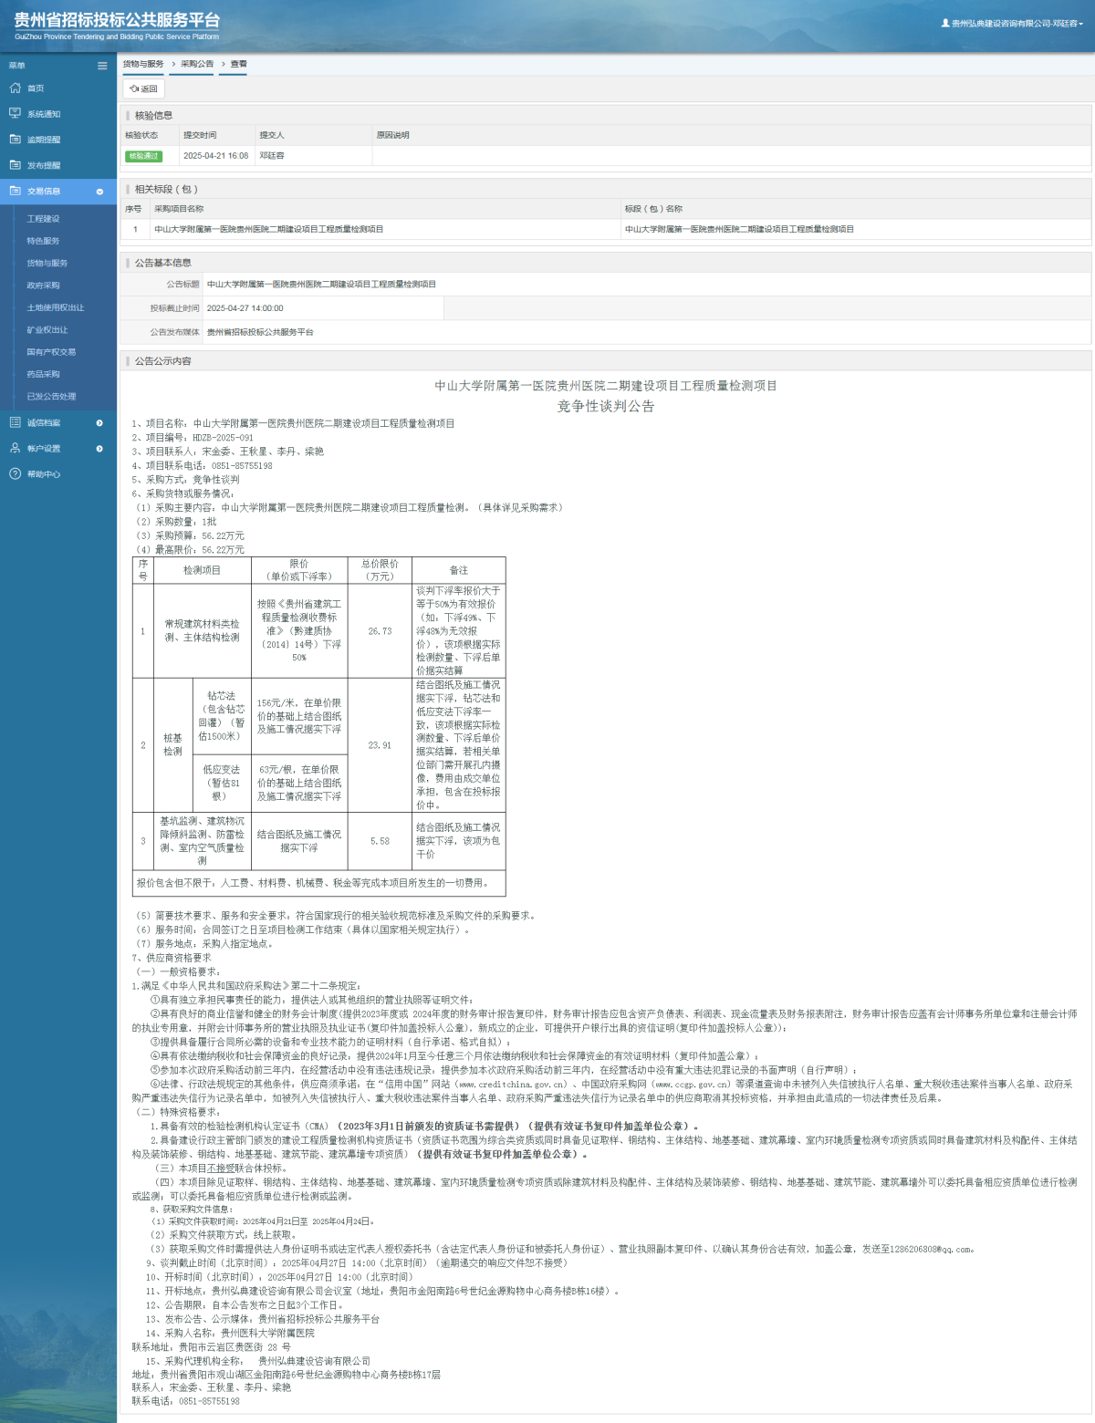This screenshot has width=1095, height=1423.
Task: Select 药品采购 in the sidebar
Action: [43, 374]
